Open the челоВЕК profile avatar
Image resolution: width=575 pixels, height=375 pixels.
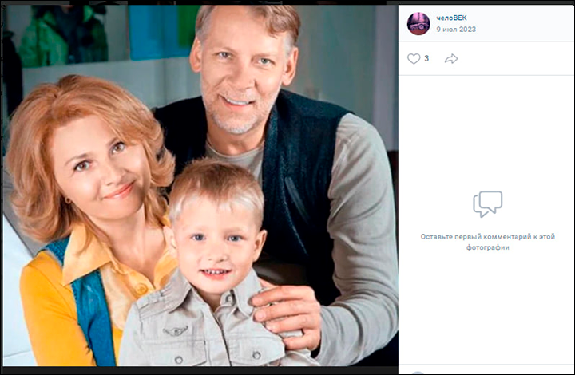418,23
